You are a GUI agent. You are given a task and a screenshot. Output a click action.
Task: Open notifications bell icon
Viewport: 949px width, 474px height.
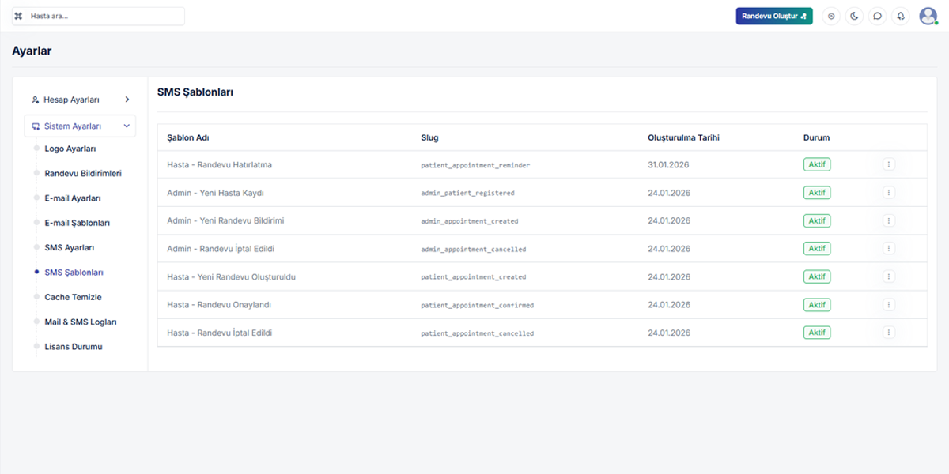[900, 16]
